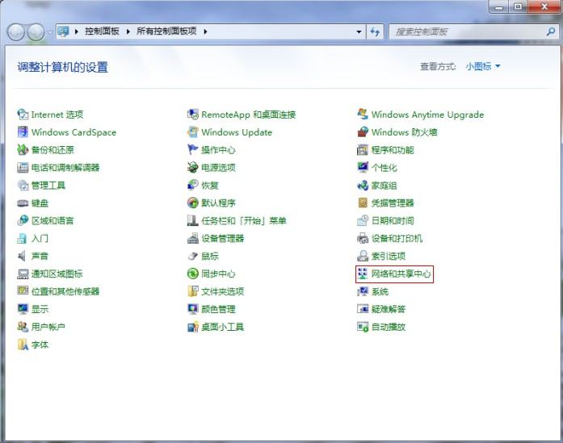Open the Windows 防火墙 icon
Viewport: 563px width, 443px height.
[363, 132]
